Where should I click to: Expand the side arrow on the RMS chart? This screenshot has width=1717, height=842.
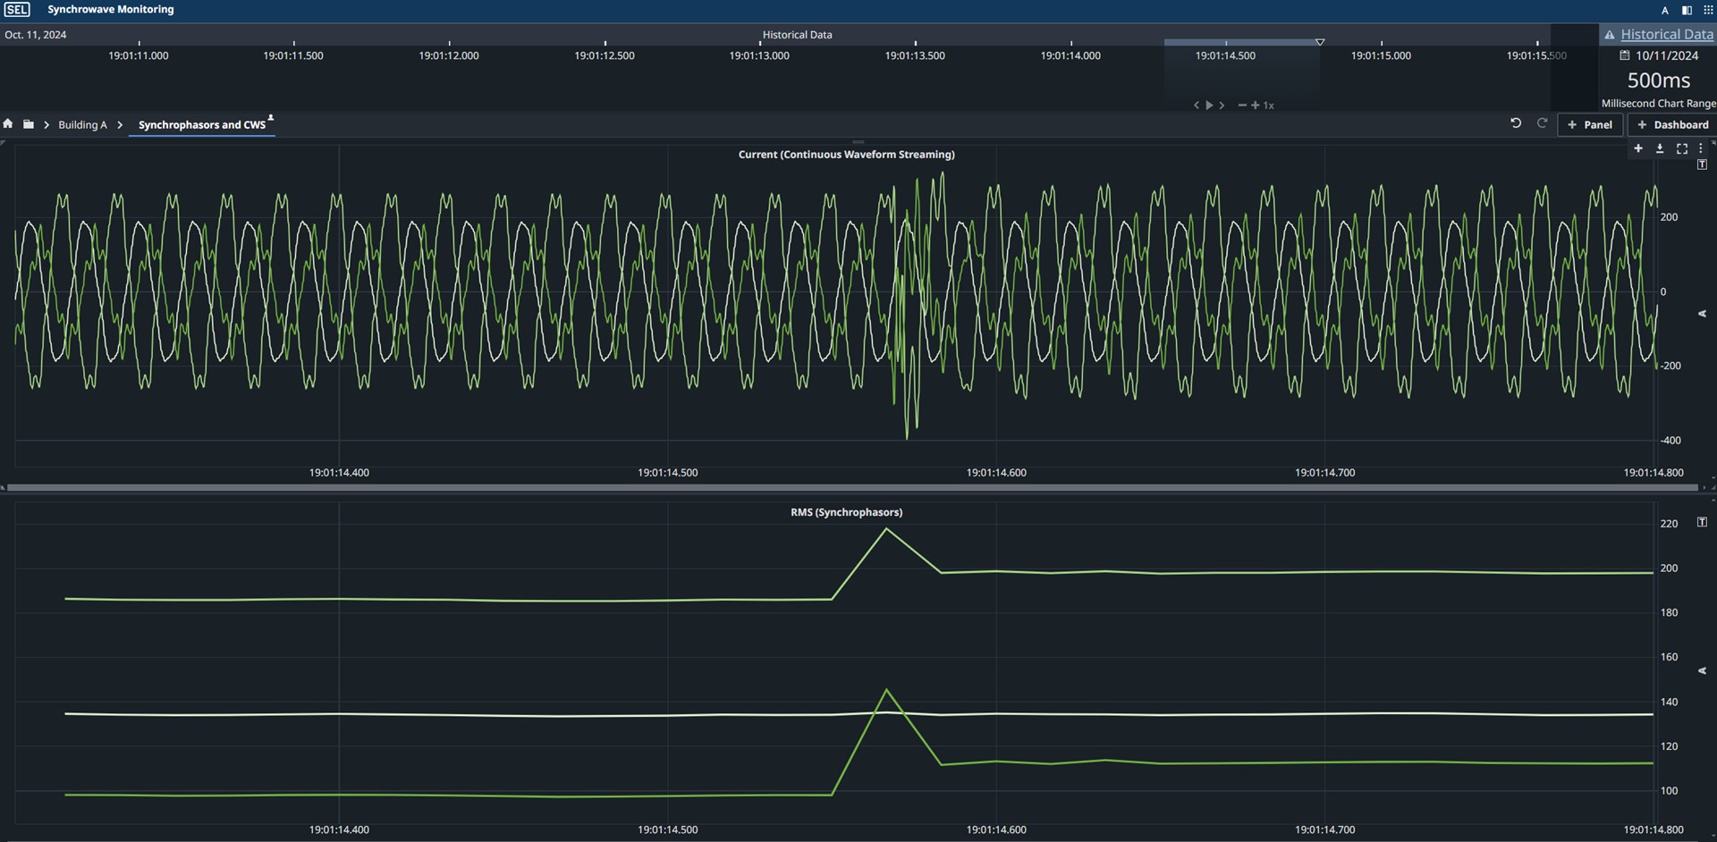(x=1702, y=670)
